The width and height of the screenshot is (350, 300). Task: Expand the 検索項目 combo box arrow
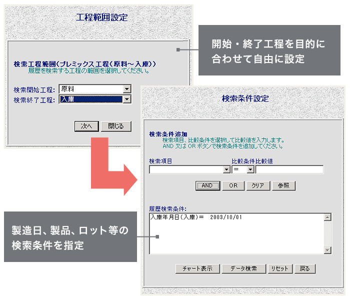[226, 169]
